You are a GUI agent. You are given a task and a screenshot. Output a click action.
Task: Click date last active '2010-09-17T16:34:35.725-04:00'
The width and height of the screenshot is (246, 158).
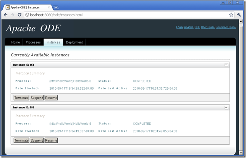(x=155, y=89)
